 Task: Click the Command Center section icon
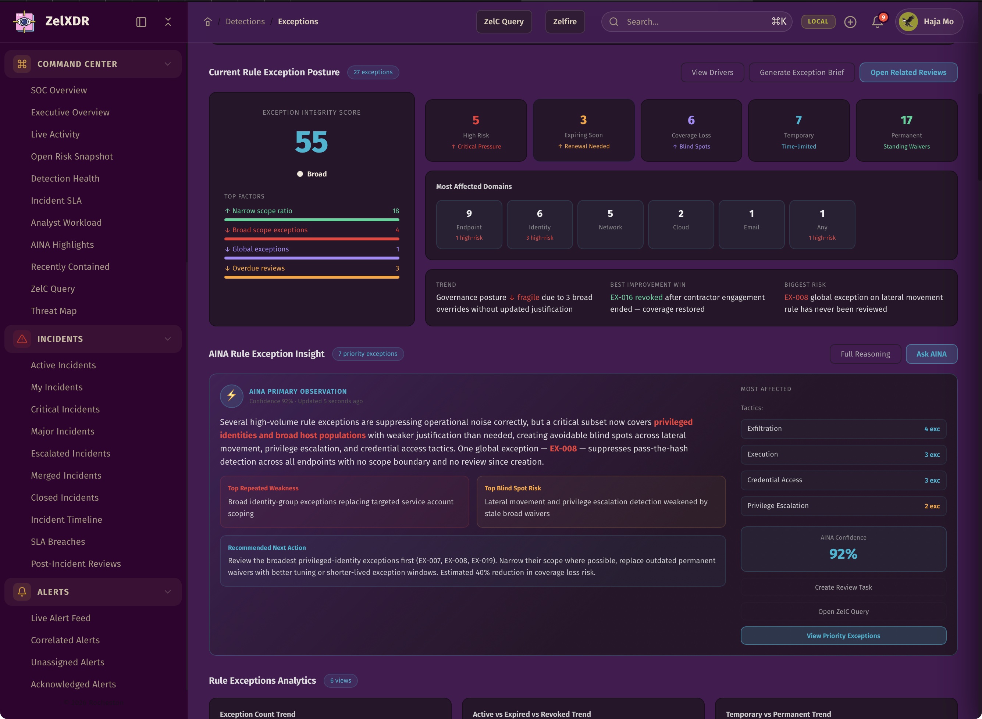pyautogui.click(x=22, y=64)
